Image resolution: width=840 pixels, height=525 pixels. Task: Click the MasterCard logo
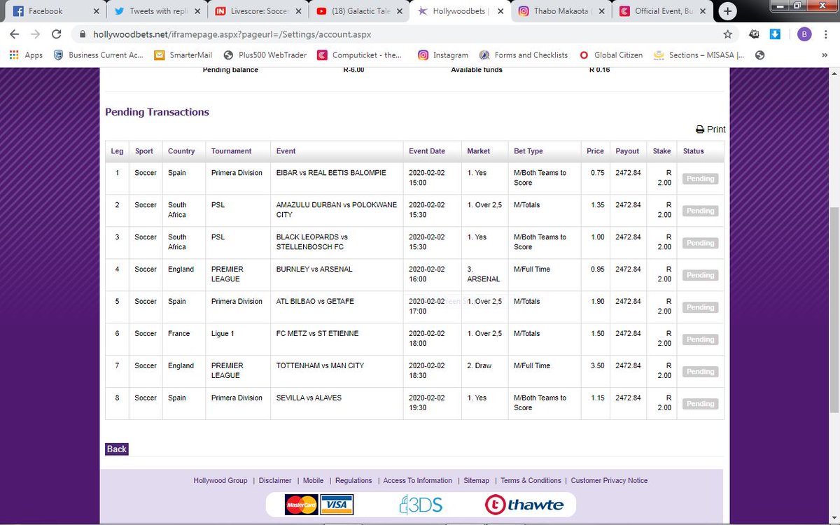pyautogui.click(x=302, y=504)
